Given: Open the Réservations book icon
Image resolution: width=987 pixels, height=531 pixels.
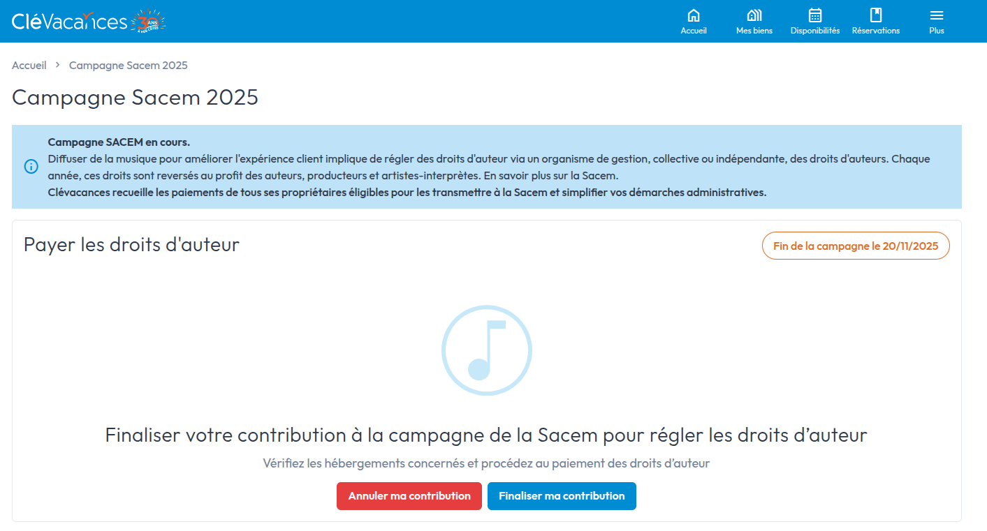Looking at the screenshot, I should [876, 15].
